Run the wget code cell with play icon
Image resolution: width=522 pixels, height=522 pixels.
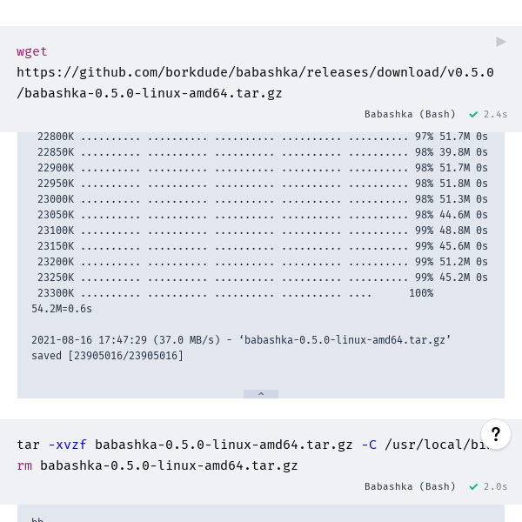point(501,42)
